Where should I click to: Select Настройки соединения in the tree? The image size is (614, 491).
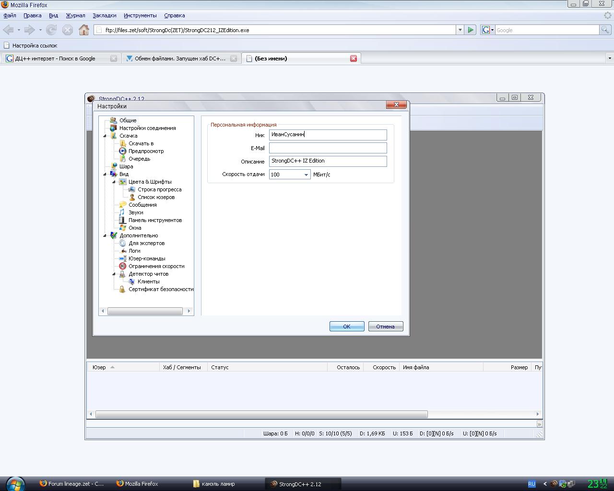[x=147, y=128]
